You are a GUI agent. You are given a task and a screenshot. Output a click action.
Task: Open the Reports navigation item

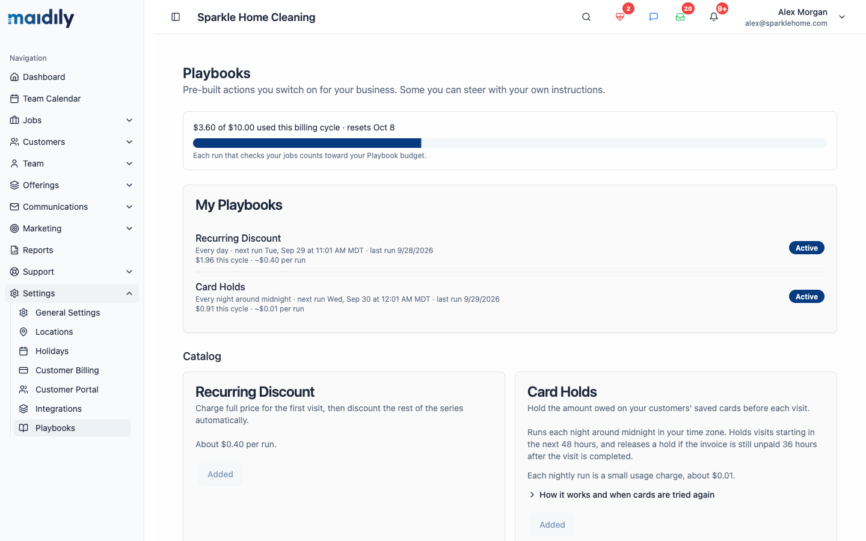click(x=72, y=250)
